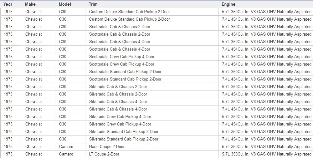The width and height of the screenshot is (313, 158).
Task: Click the Camaro model cell in the Base Coupe row
Action: pos(66,147)
